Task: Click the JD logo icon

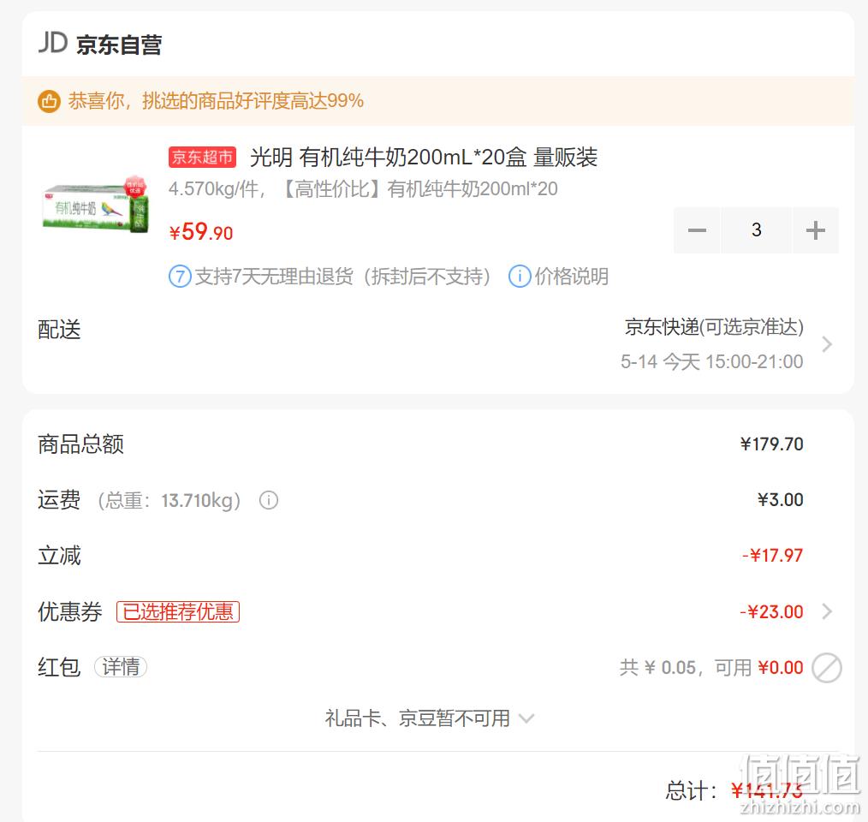Action: [52, 43]
